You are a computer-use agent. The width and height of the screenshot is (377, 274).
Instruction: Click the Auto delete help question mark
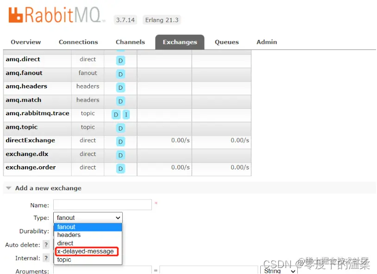coord(46,245)
